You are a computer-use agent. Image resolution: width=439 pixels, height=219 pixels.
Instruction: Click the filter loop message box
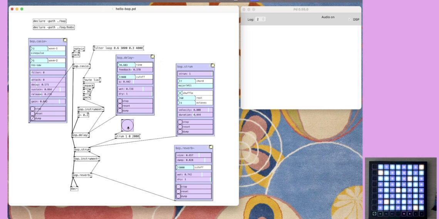pyautogui.click(x=118, y=48)
